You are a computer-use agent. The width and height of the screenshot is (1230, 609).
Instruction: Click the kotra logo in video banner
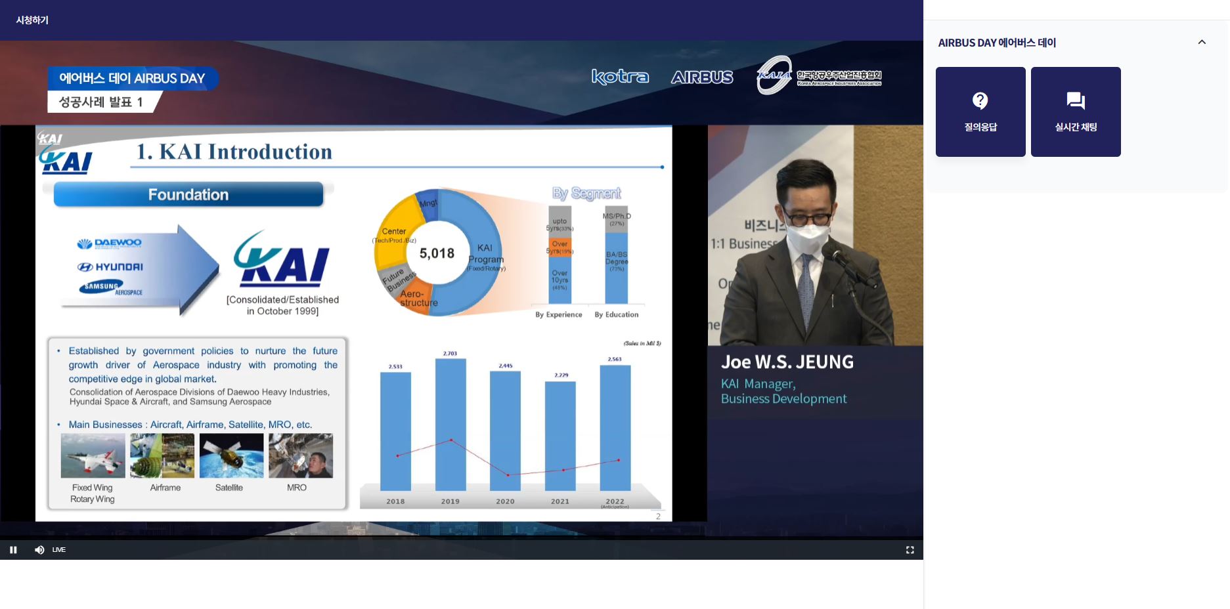[x=620, y=77]
